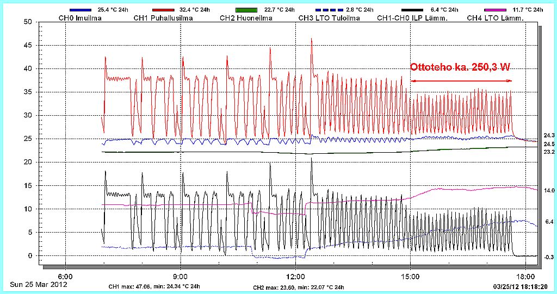Select the CH3 LTO Tuloilma label

(x=329, y=18)
